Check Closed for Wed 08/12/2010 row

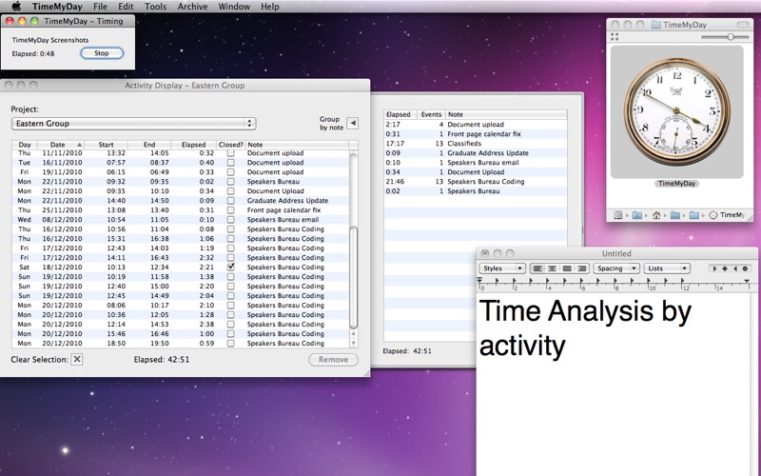click(230, 219)
